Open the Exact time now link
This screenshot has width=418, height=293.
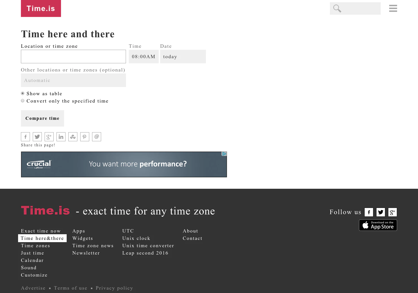[x=41, y=231]
